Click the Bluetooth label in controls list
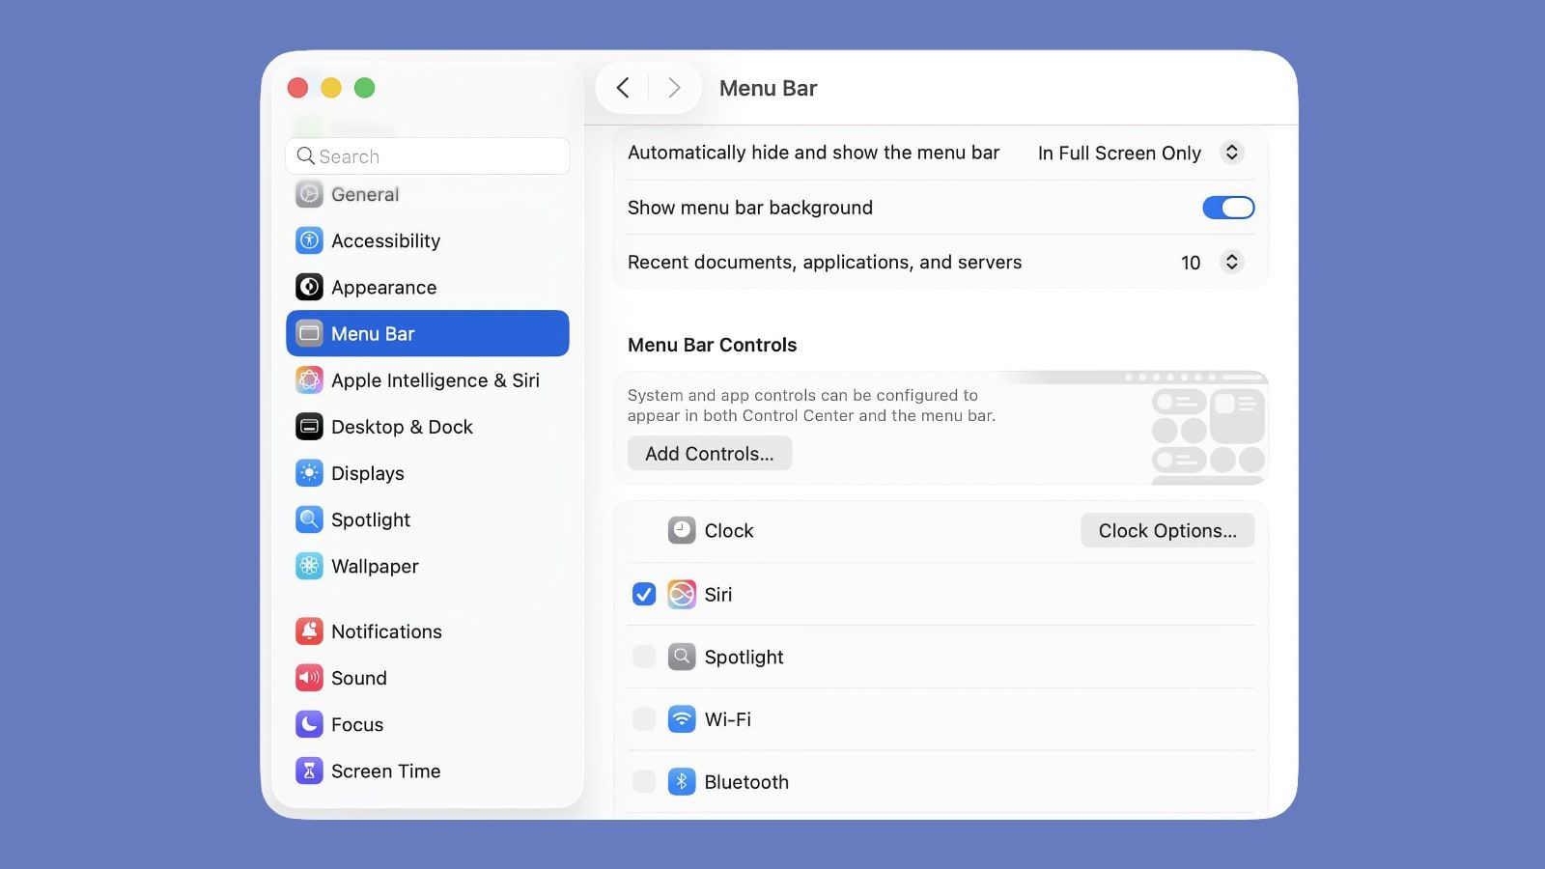The height and width of the screenshot is (869, 1545). click(746, 782)
